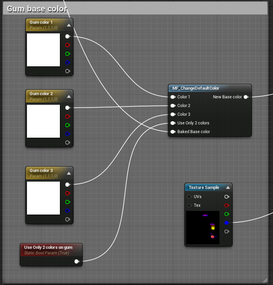273x285 pixels.
Task: Select the Gum color 3 node title
Action: (41, 171)
